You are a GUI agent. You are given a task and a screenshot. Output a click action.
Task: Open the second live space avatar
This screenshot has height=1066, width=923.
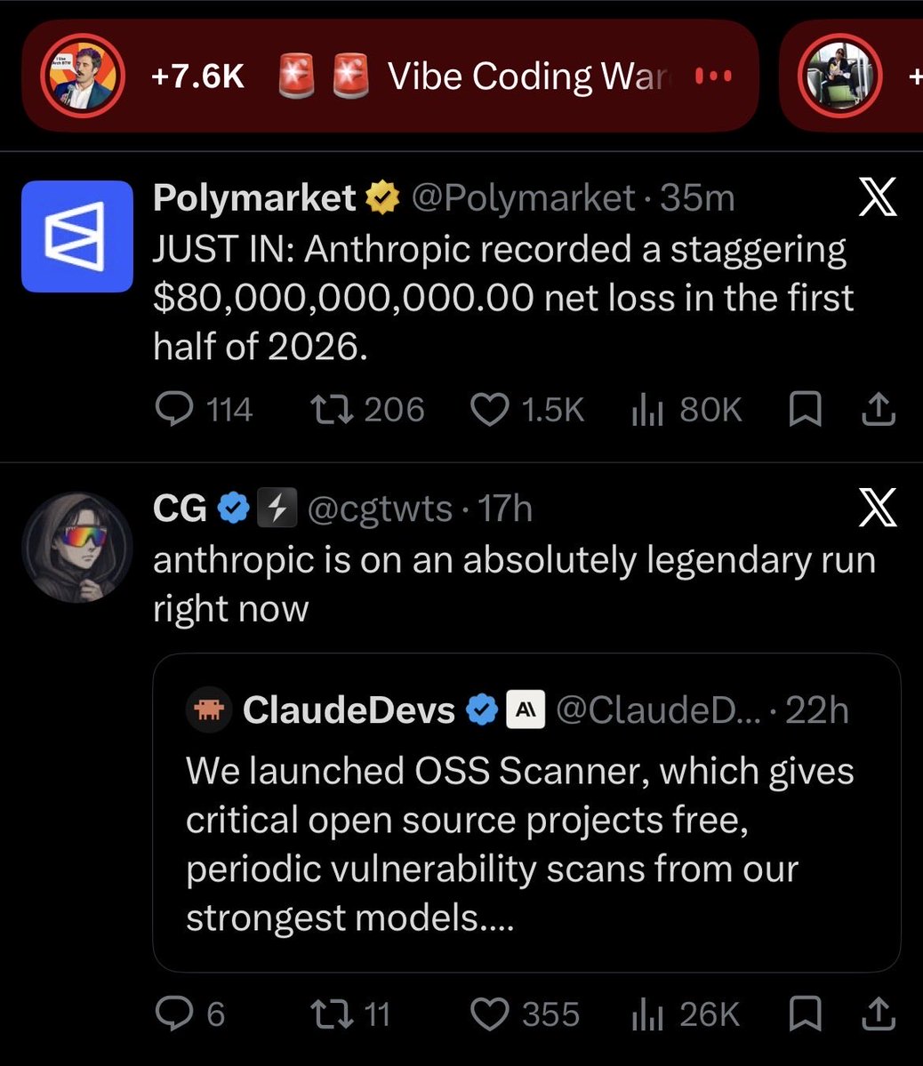[840, 76]
